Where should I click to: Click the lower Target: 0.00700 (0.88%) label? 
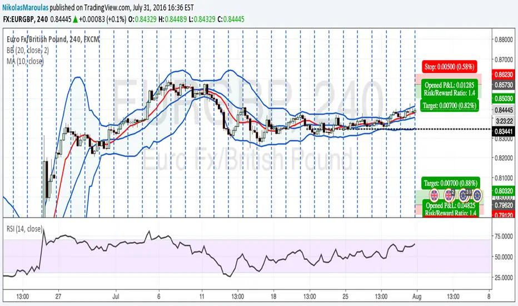tap(450, 183)
